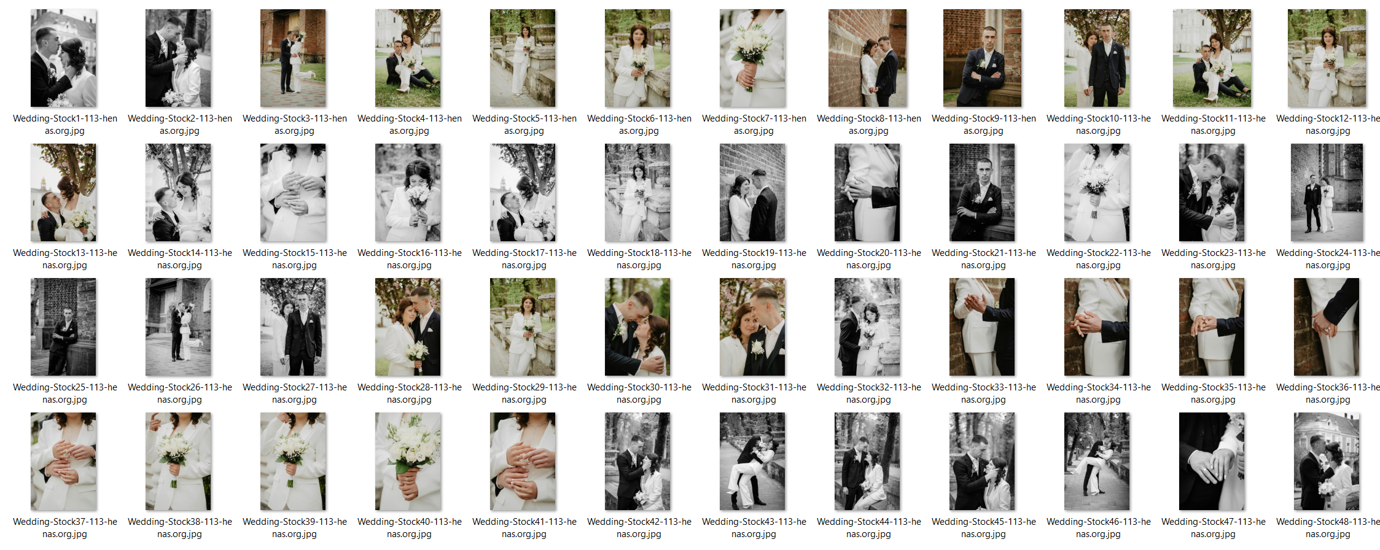Select the Wedding-Stock12 photo thumbnail
This screenshot has width=1380, height=550.
point(1327,58)
